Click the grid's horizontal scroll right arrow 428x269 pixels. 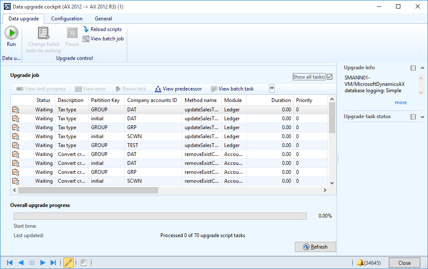325,190
